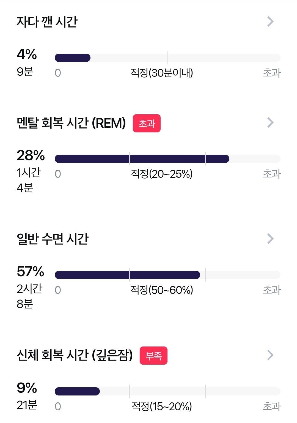Viewport: 297px width, 423px height.
Task: Select the 일반 수면 시간 heading
Action: tap(53, 239)
